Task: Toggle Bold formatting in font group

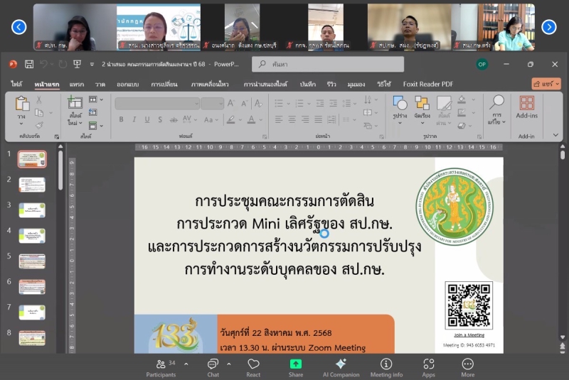Action: point(121,119)
